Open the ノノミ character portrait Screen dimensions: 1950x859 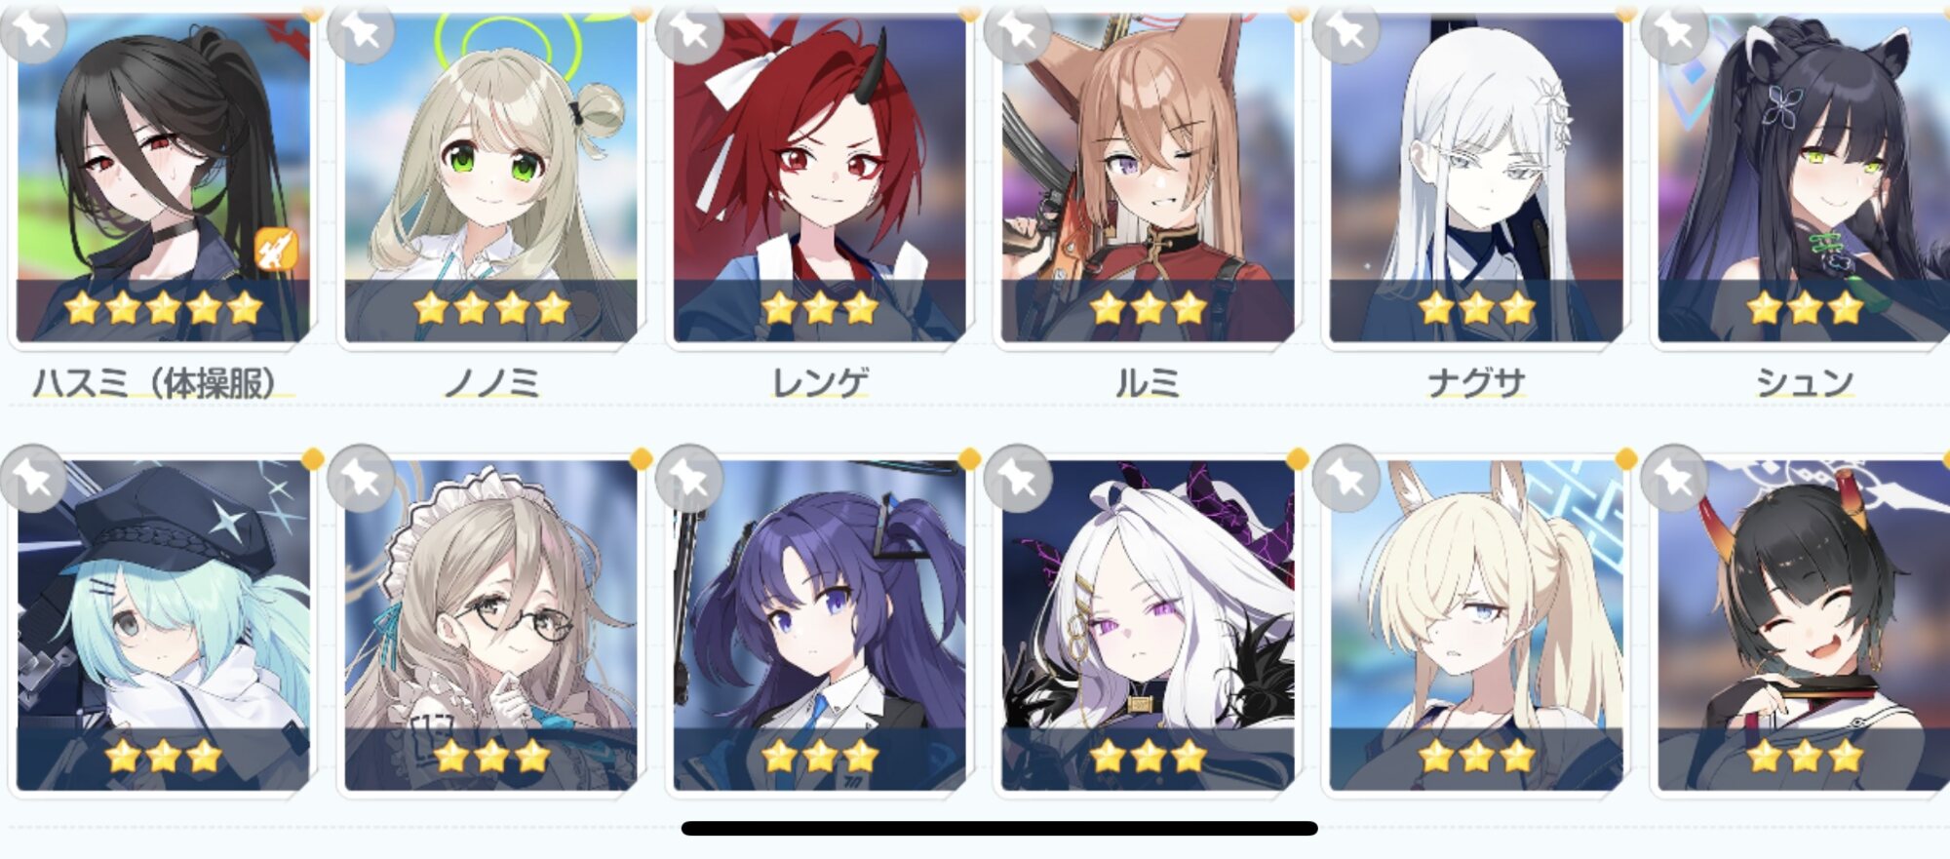(490, 177)
